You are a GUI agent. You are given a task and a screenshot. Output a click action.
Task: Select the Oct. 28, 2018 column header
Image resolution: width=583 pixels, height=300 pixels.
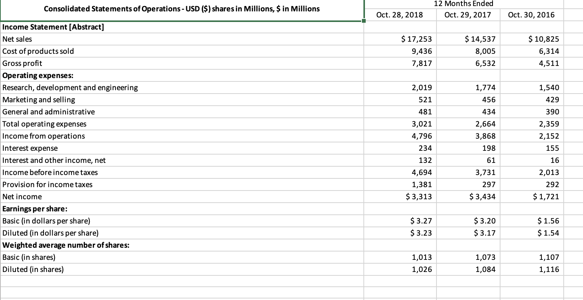(x=400, y=15)
